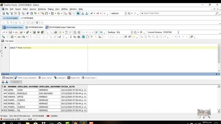
Task: Switch to the SYSTEM@XE Editor window tab
Action: pos(34,27)
